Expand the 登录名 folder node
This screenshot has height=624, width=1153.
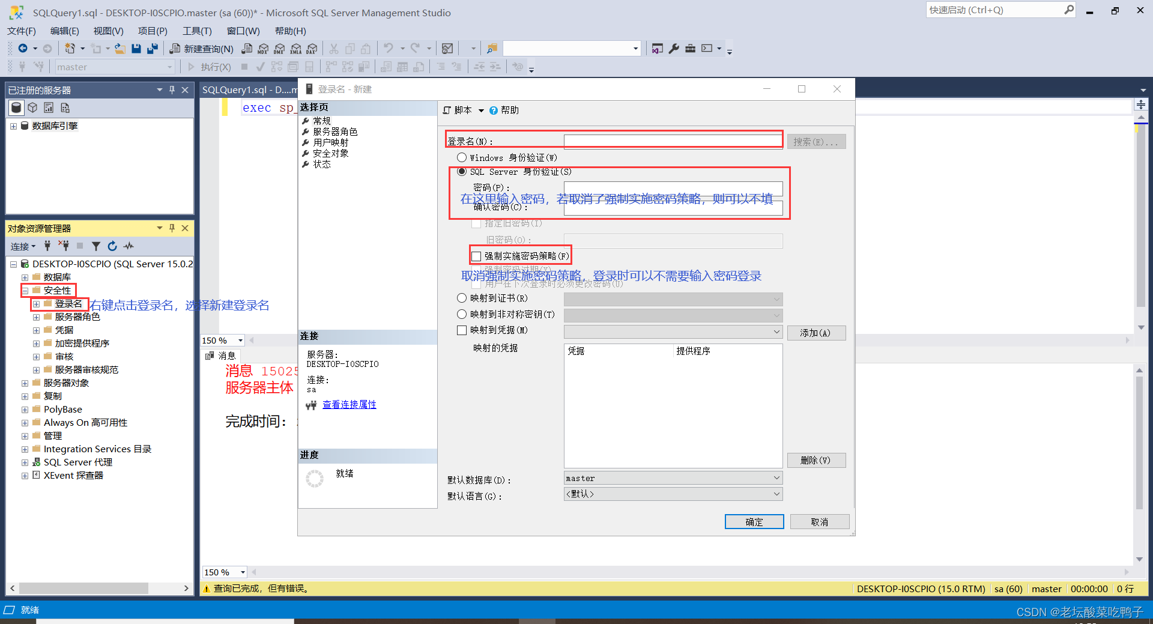[x=36, y=304]
